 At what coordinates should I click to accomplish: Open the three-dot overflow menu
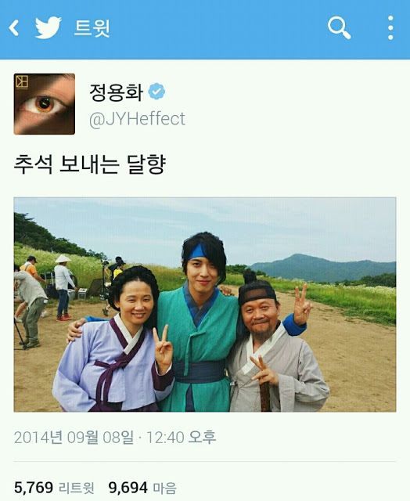pos(390,28)
